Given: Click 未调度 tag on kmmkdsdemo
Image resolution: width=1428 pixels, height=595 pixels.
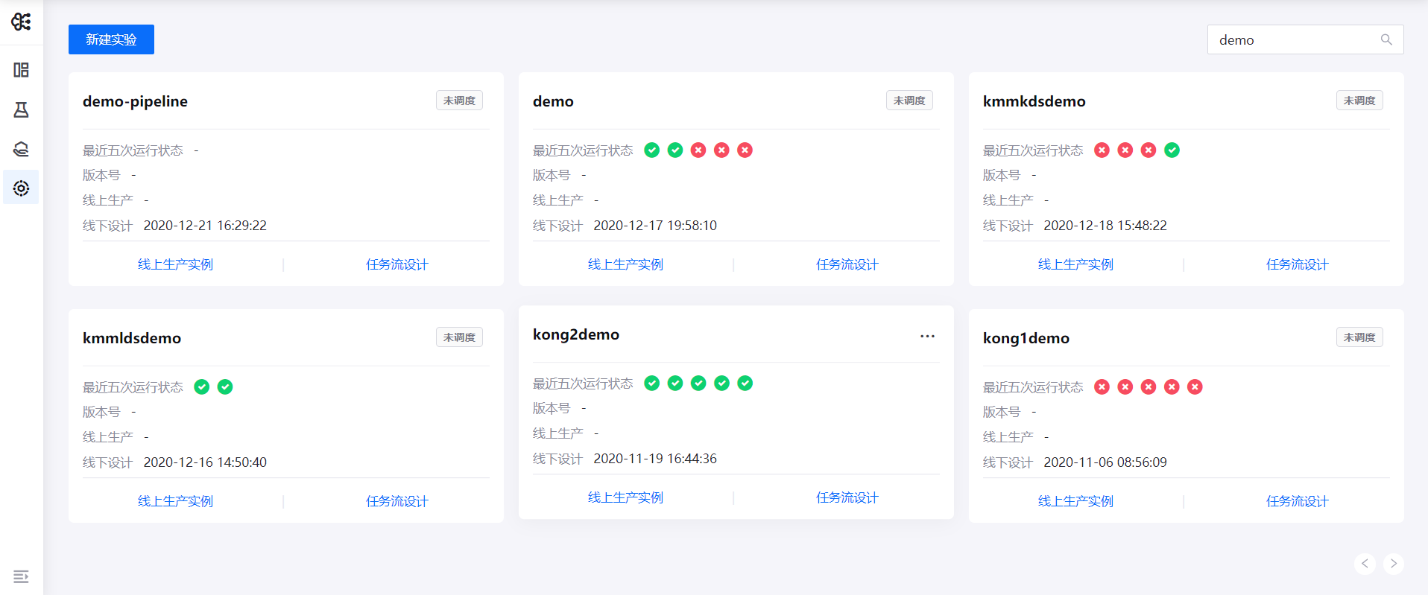Looking at the screenshot, I should point(1359,101).
